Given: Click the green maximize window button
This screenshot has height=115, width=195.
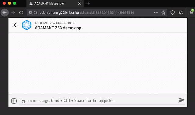Looking at the screenshot, I should [x=15, y=3].
